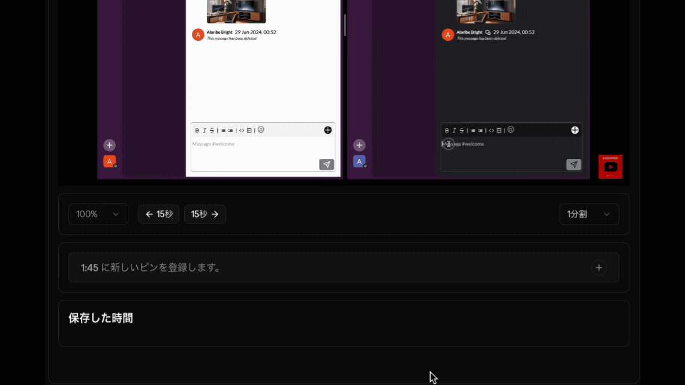This screenshot has height=385, width=685.
Task: Toggle bold formatting in the message toolbar
Action: 197,130
